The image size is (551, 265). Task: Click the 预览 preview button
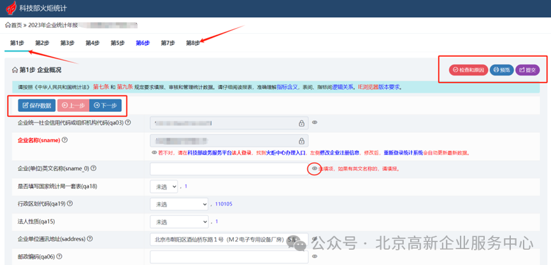pyautogui.click(x=501, y=70)
